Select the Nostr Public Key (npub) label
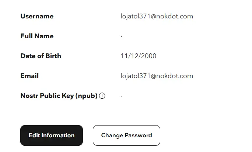Image resolution: width=252 pixels, height=152 pixels. tap(59, 96)
